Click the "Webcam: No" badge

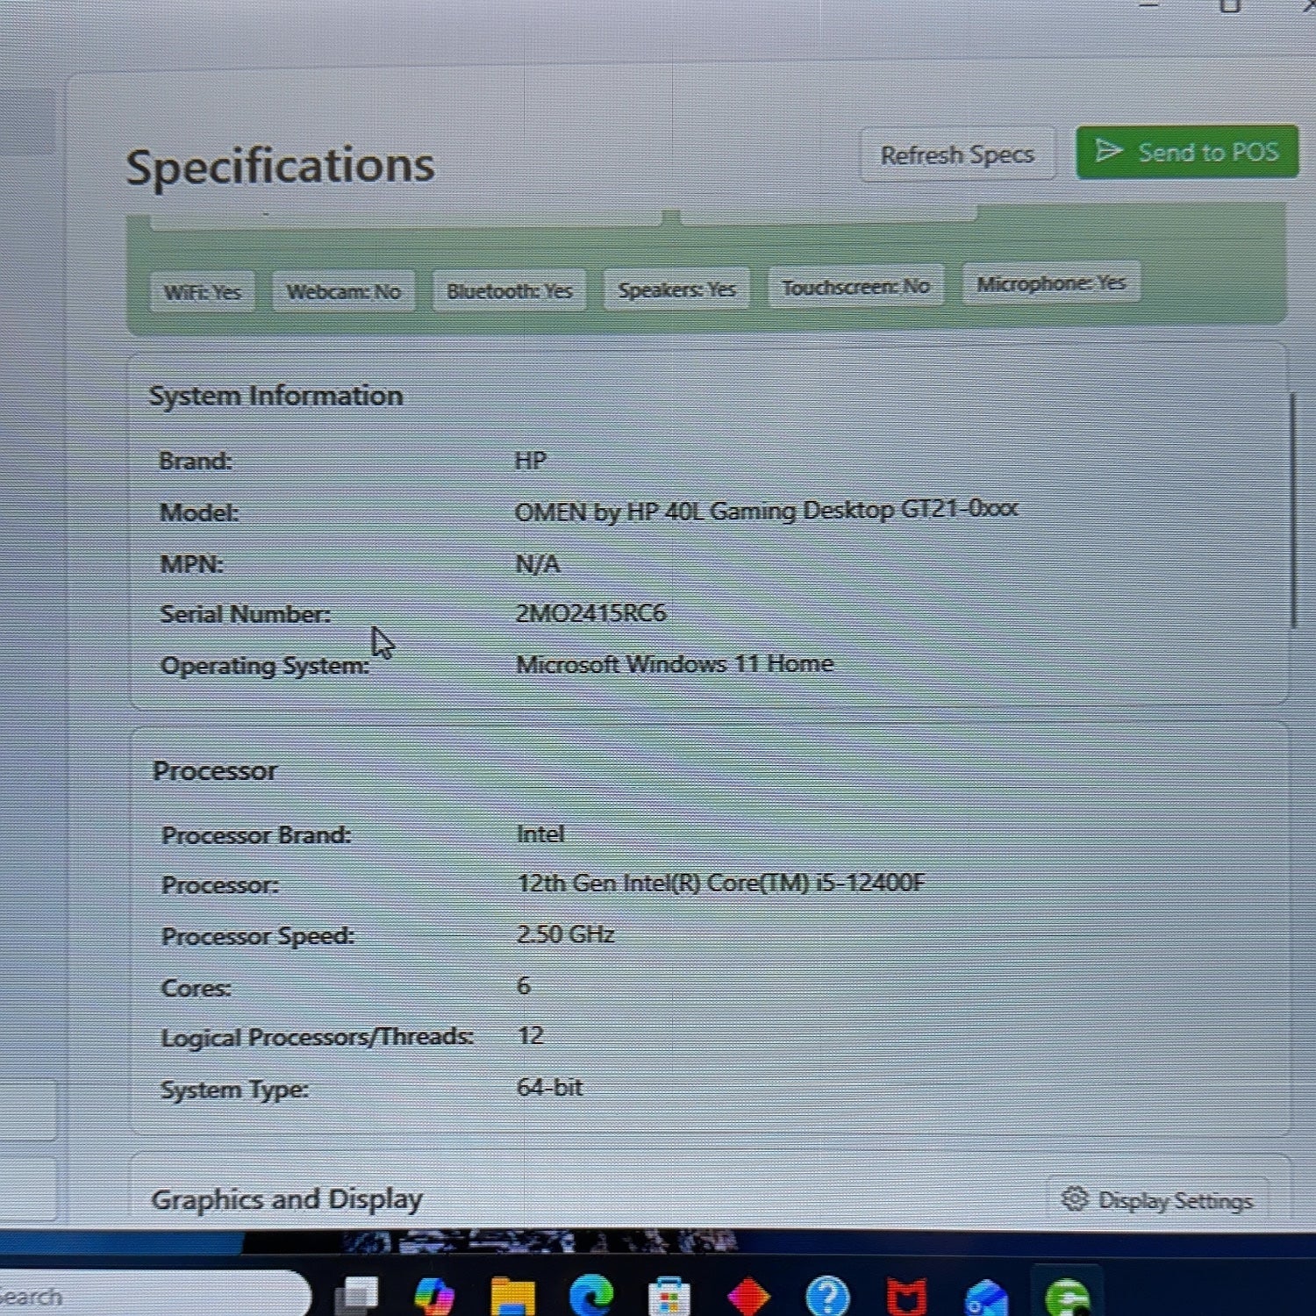pyautogui.click(x=344, y=291)
